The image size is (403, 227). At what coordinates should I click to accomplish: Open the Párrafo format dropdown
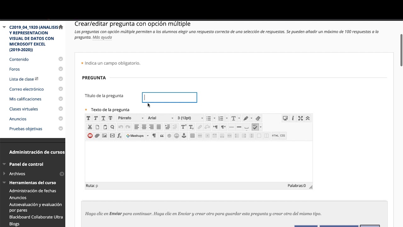point(131,118)
